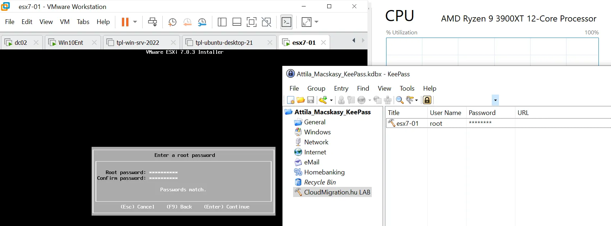Click the Unity mode icon

pos(267,22)
